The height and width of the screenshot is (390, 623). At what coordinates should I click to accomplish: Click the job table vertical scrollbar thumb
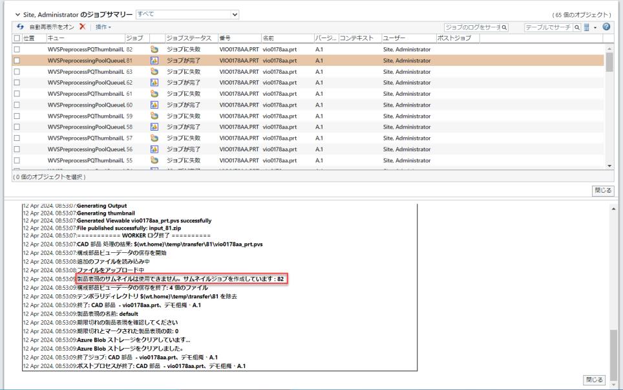609,62
